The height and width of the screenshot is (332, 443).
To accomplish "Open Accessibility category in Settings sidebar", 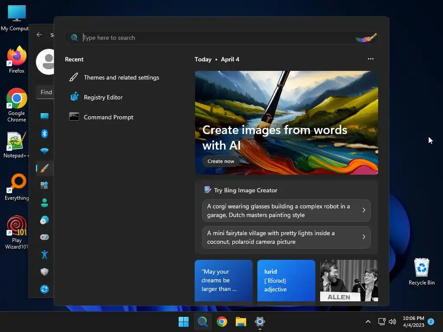I will coord(45,255).
